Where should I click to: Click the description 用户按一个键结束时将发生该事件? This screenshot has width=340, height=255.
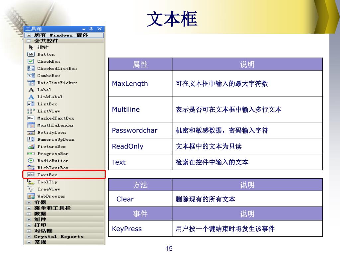(x=225, y=229)
